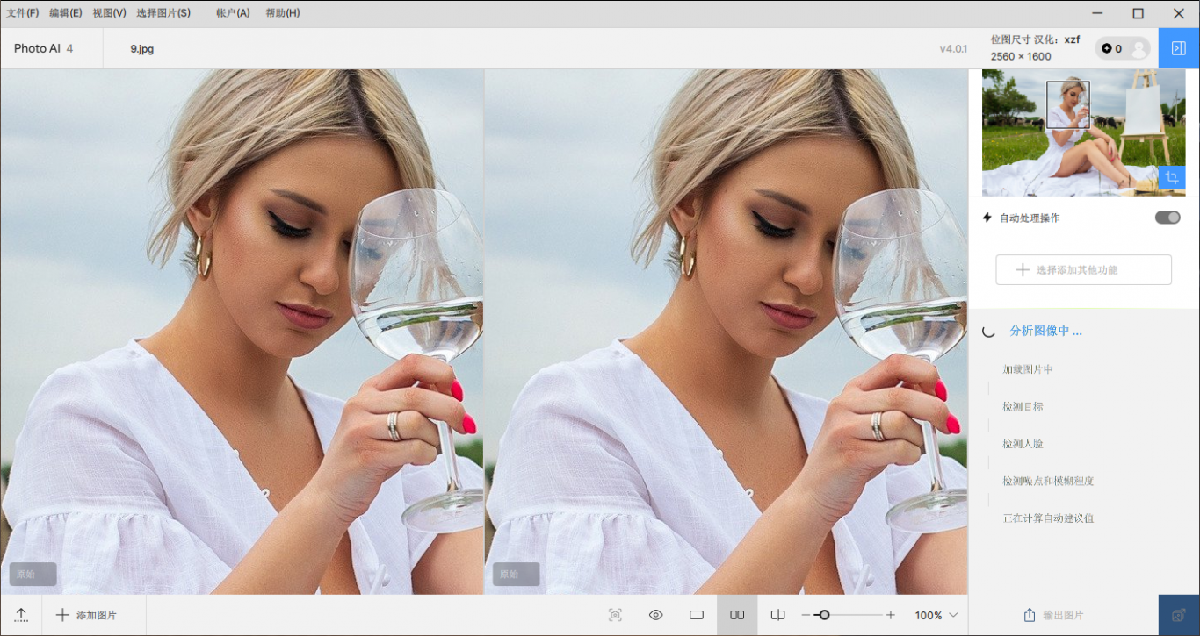
Task: Select the face-focus capture view icon
Action: [x=615, y=615]
